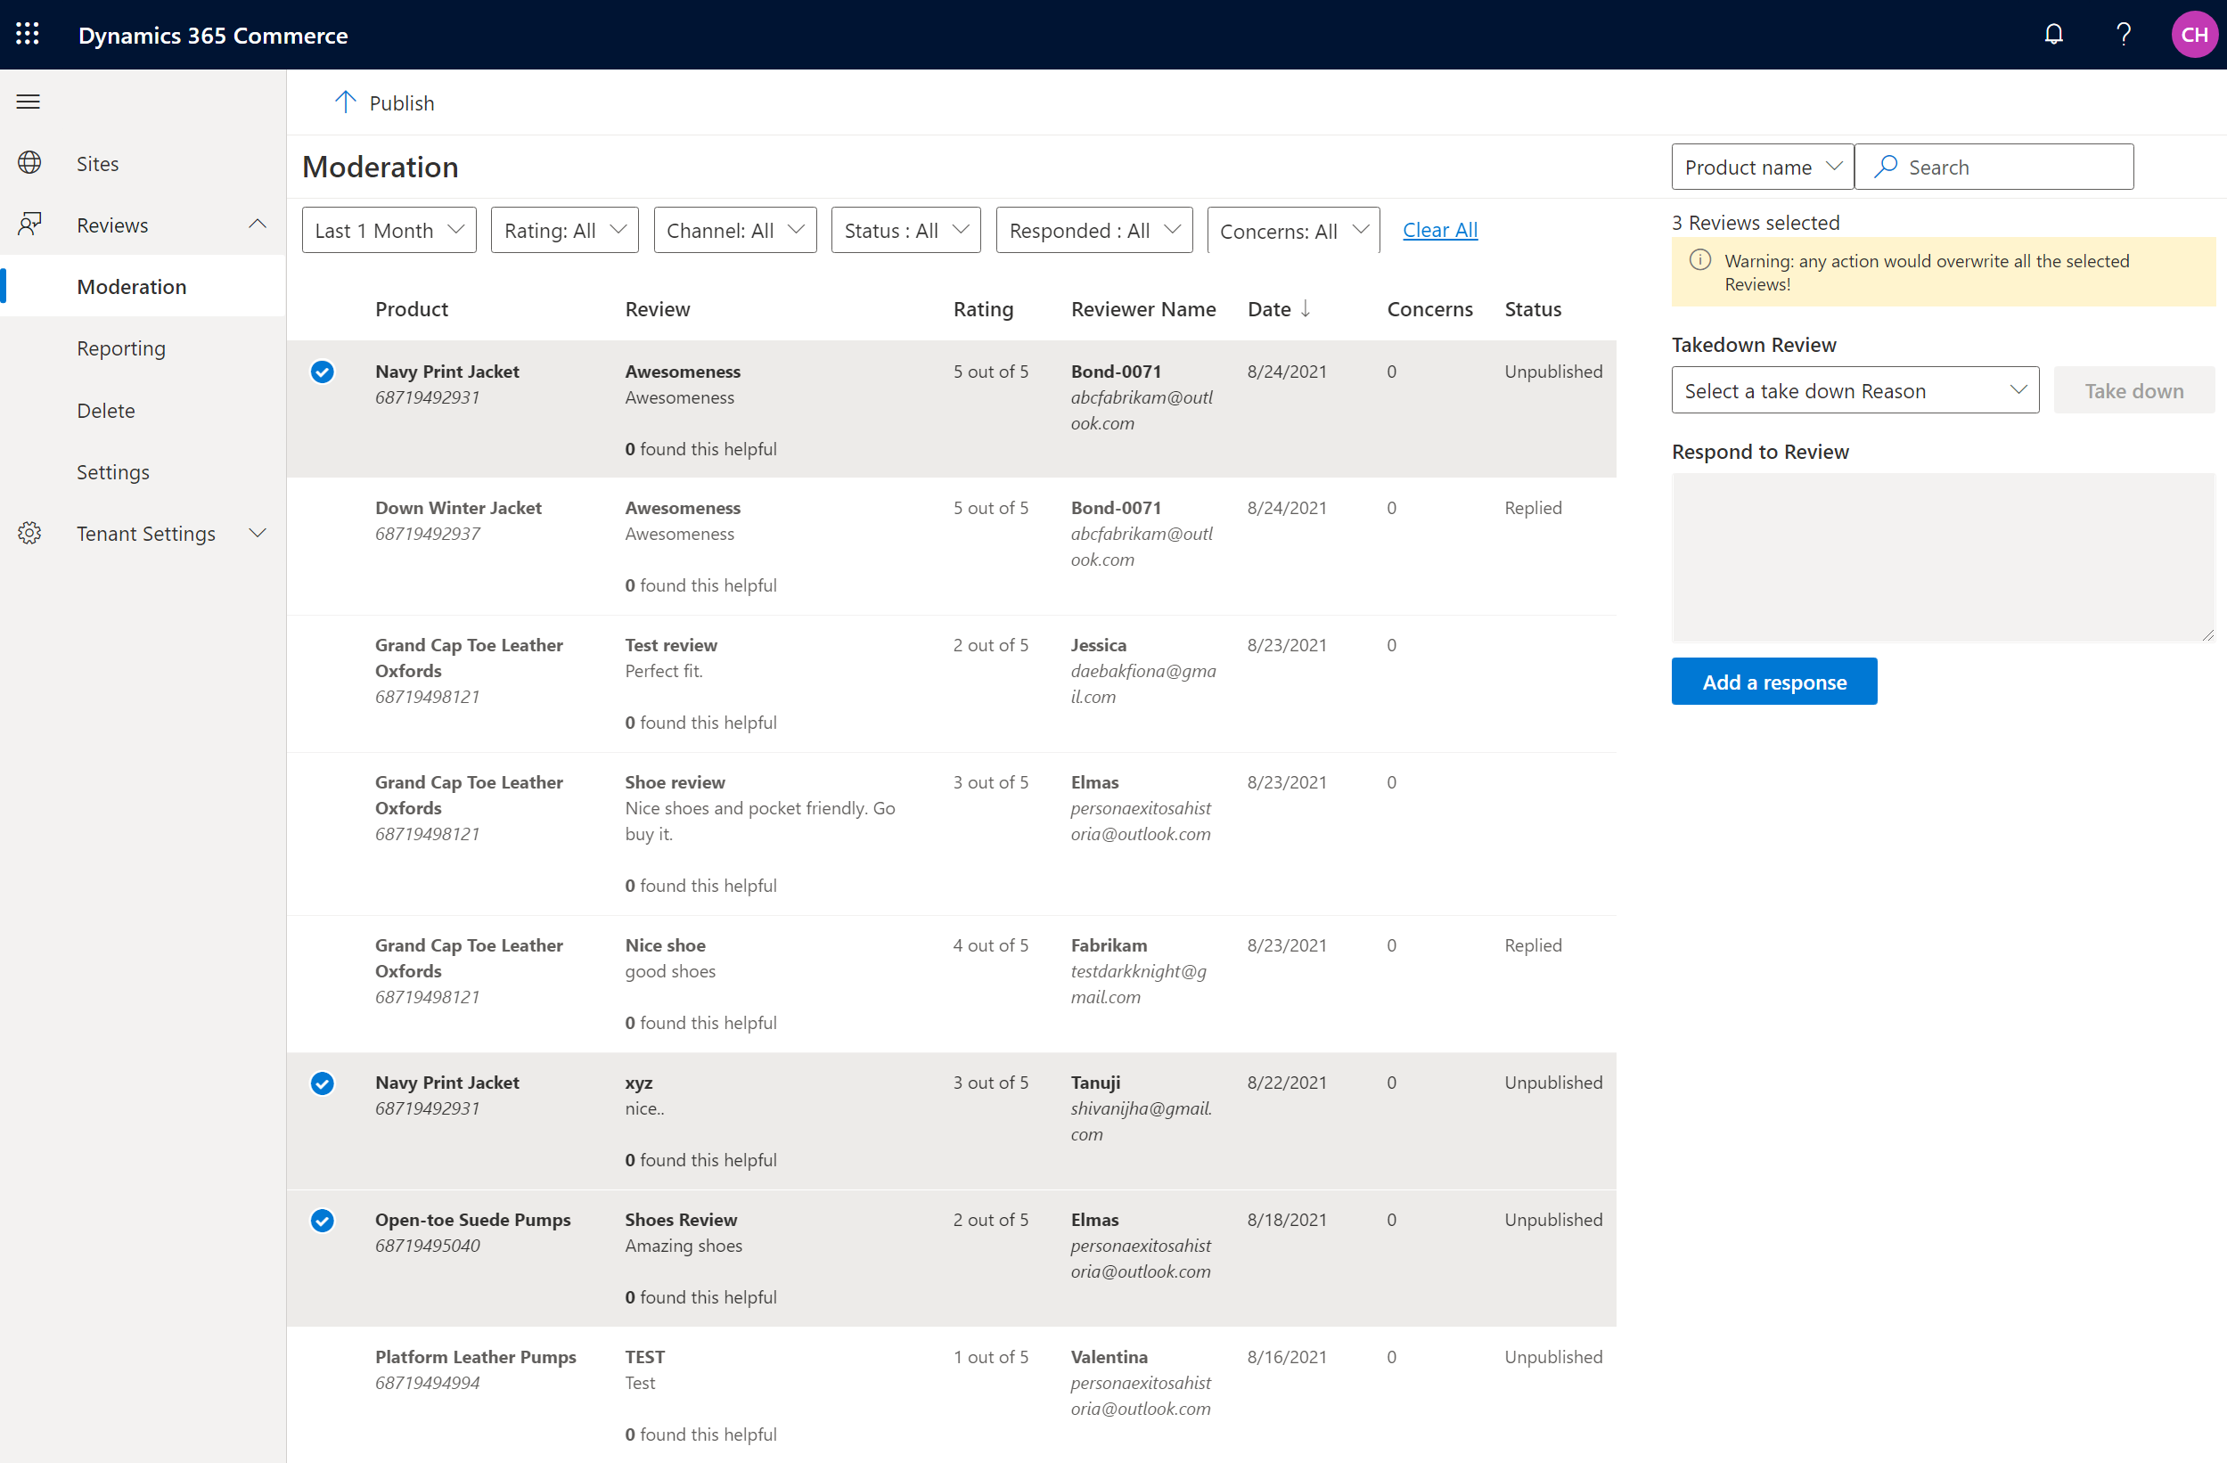The image size is (2227, 1463).
Task: Open the Settings section icon
Action: pos(29,532)
